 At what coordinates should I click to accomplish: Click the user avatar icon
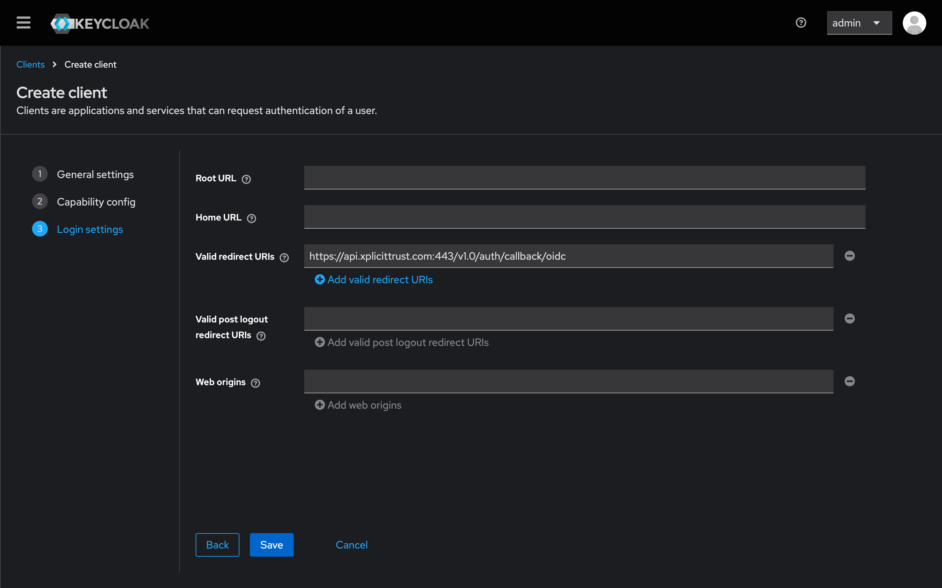pyautogui.click(x=915, y=23)
